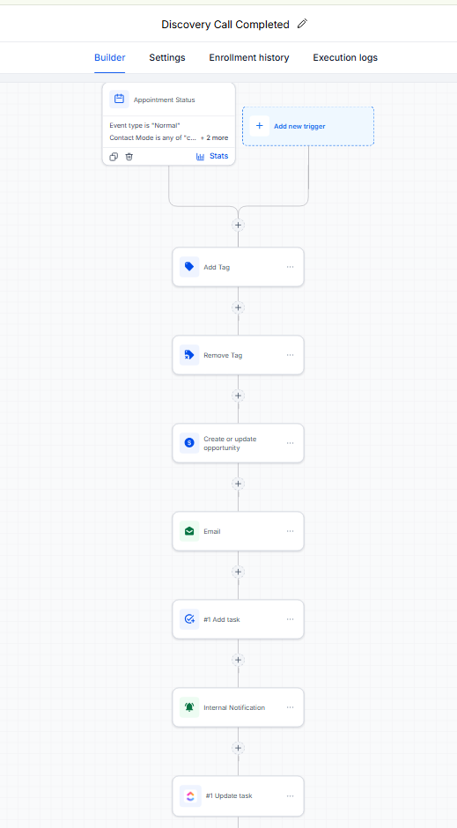Open the Enrollment history tab
This screenshot has width=457, height=828.
pyautogui.click(x=249, y=57)
